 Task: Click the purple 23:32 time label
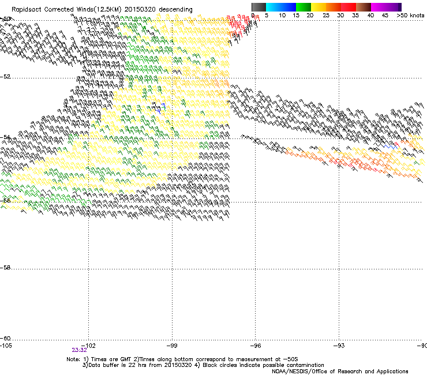click(x=79, y=350)
